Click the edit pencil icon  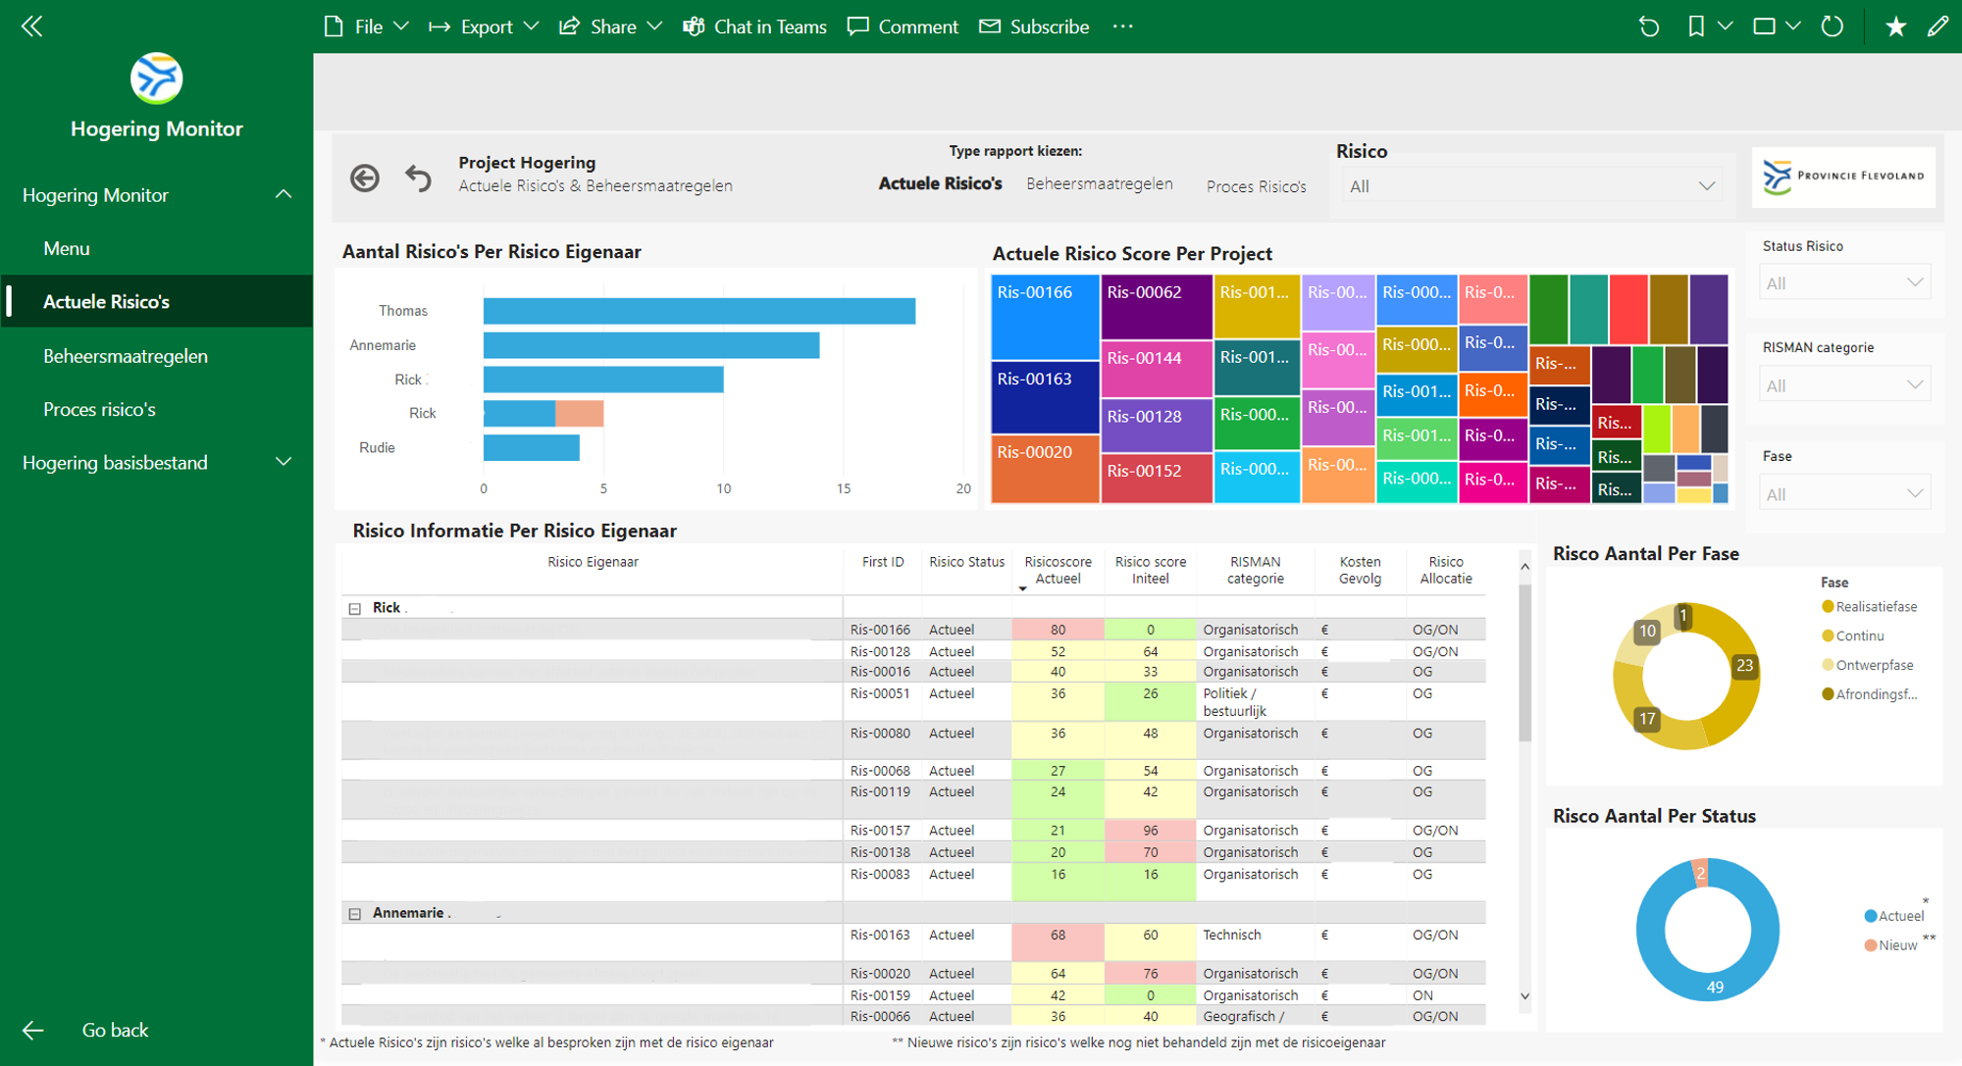tap(1937, 26)
